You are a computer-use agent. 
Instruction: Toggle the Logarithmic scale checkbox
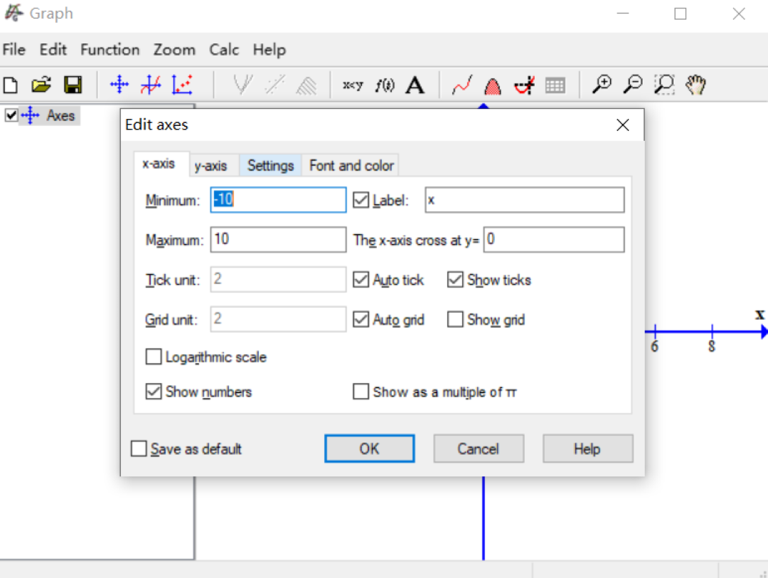[x=154, y=357]
